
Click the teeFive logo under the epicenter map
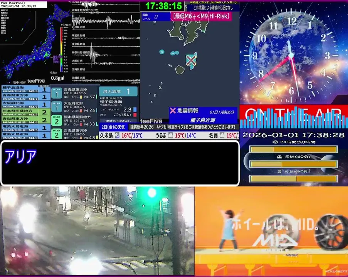point(151,121)
